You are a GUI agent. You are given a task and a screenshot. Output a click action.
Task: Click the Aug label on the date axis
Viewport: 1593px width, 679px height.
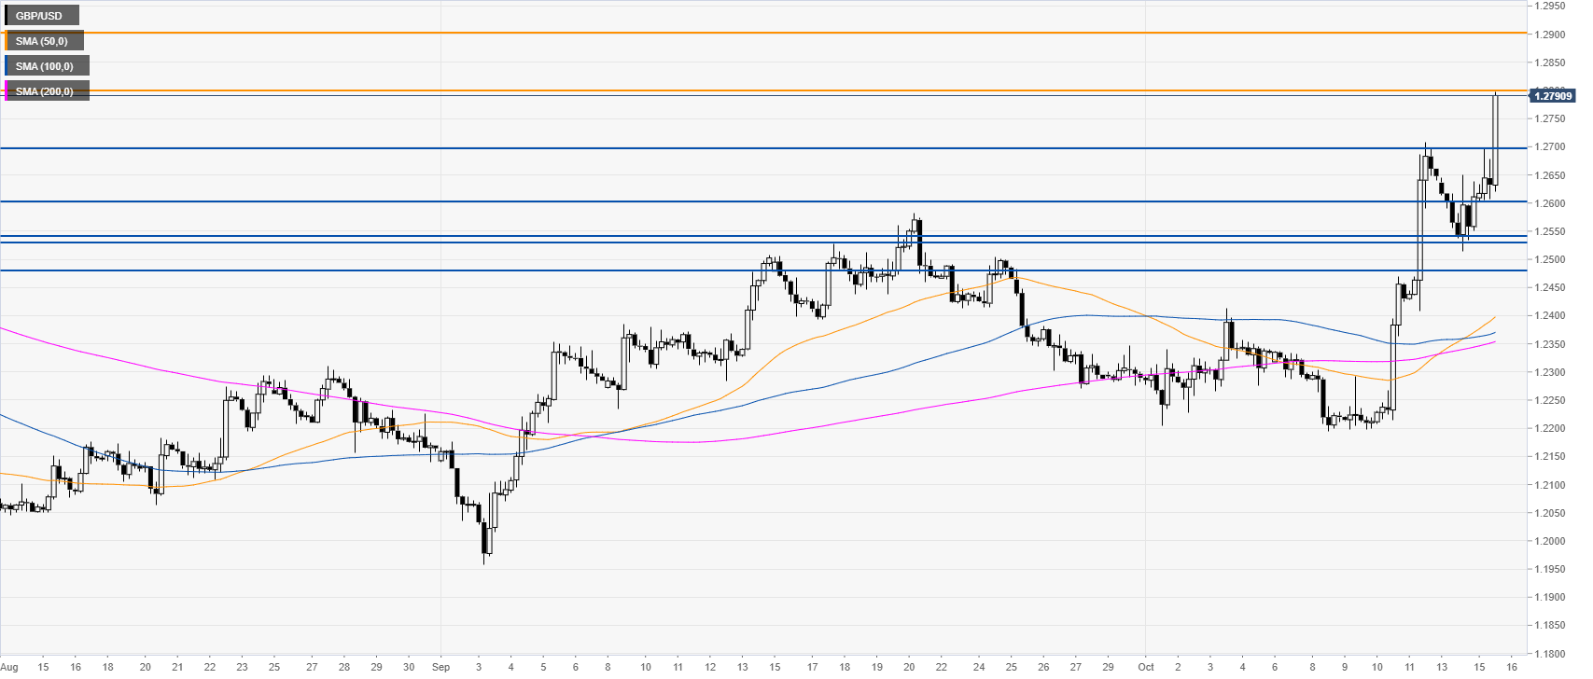pos(9,667)
